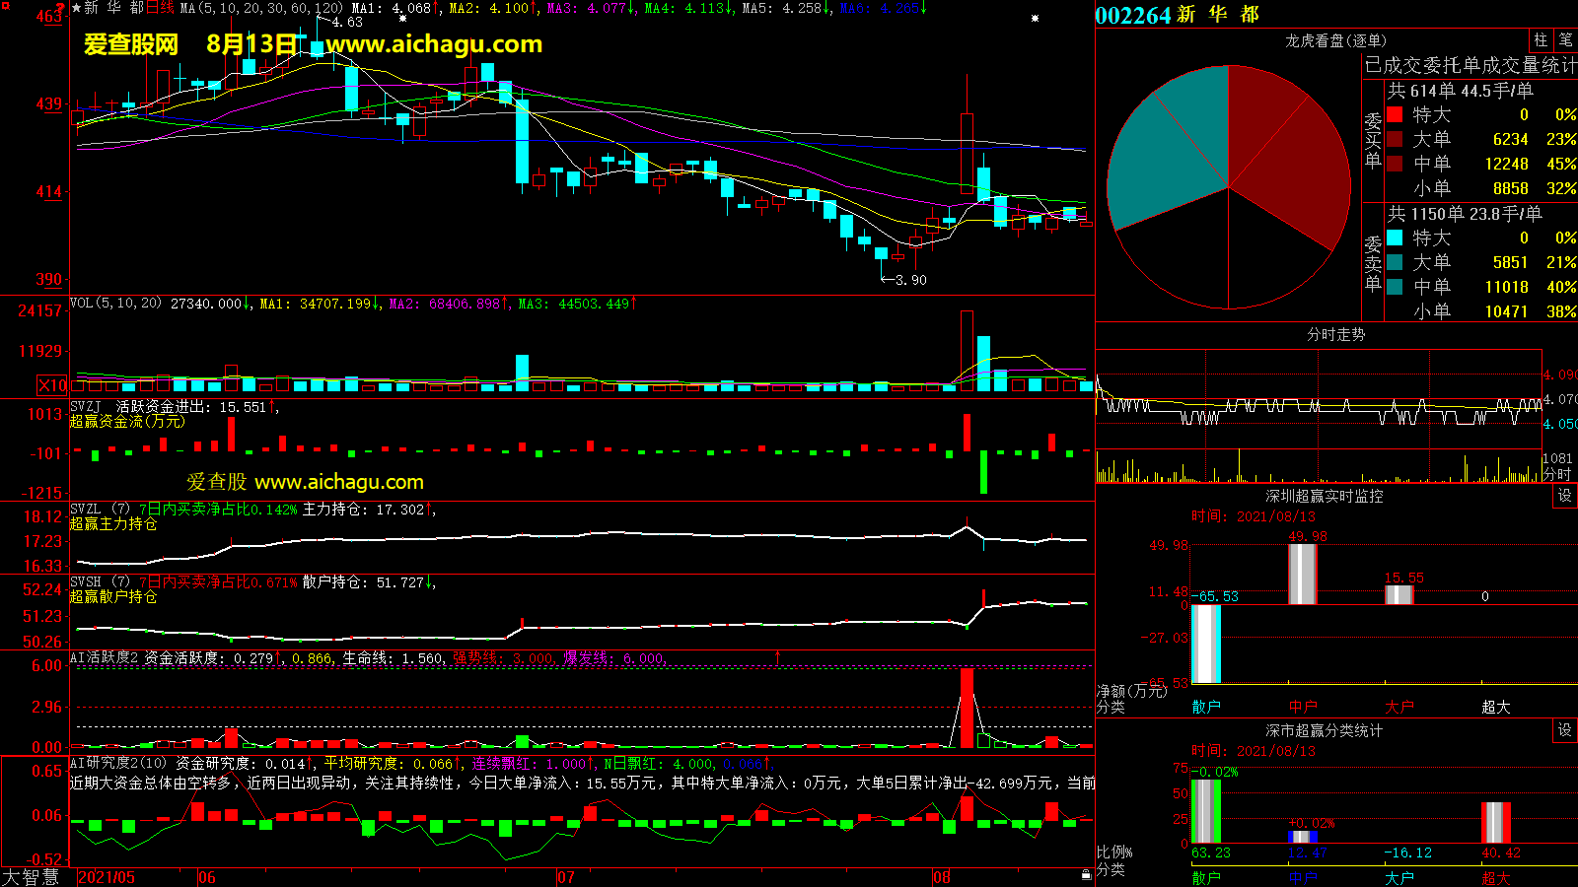This screenshot has width=1578, height=887.
Task: Click stock code 002264 title
Action: [x=1132, y=15]
